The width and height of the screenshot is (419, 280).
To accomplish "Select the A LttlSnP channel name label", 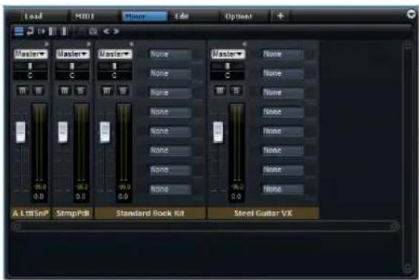I will [x=30, y=213].
